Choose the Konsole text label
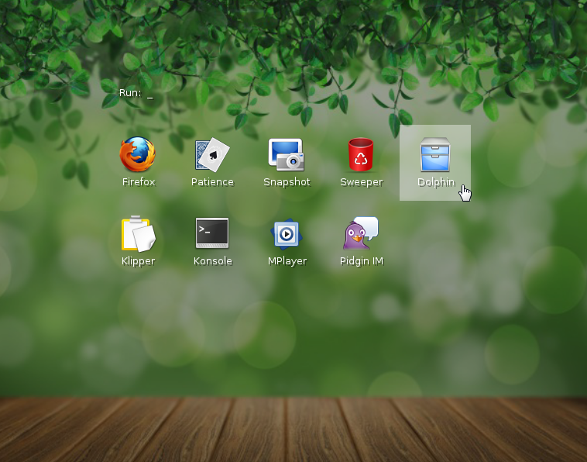This screenshot has width=587, height=462. (x=213, y=260)
